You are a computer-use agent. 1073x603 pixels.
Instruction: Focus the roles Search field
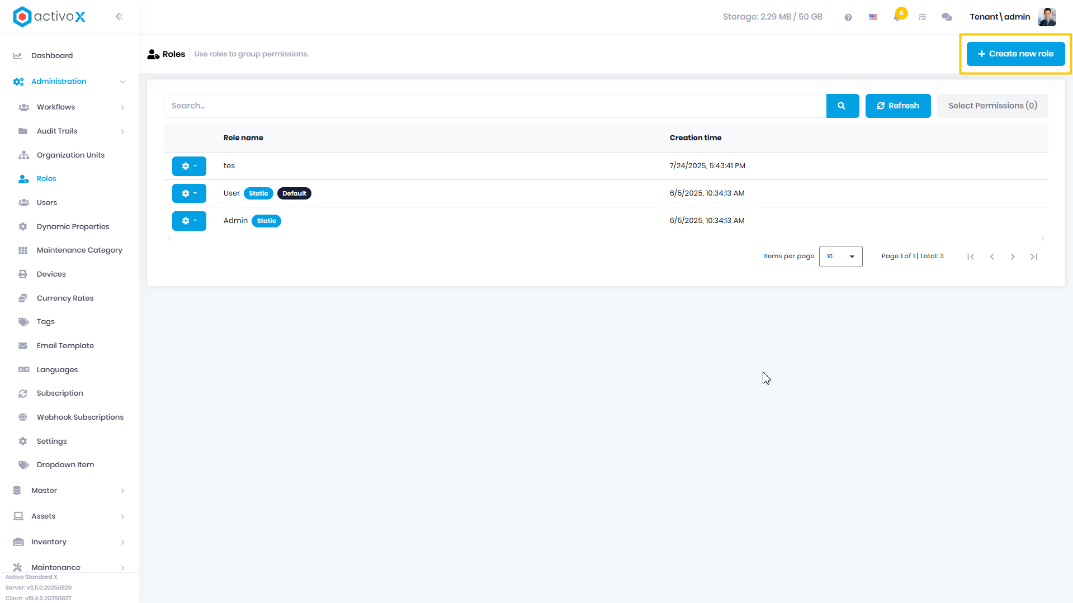tap(495, 106)
